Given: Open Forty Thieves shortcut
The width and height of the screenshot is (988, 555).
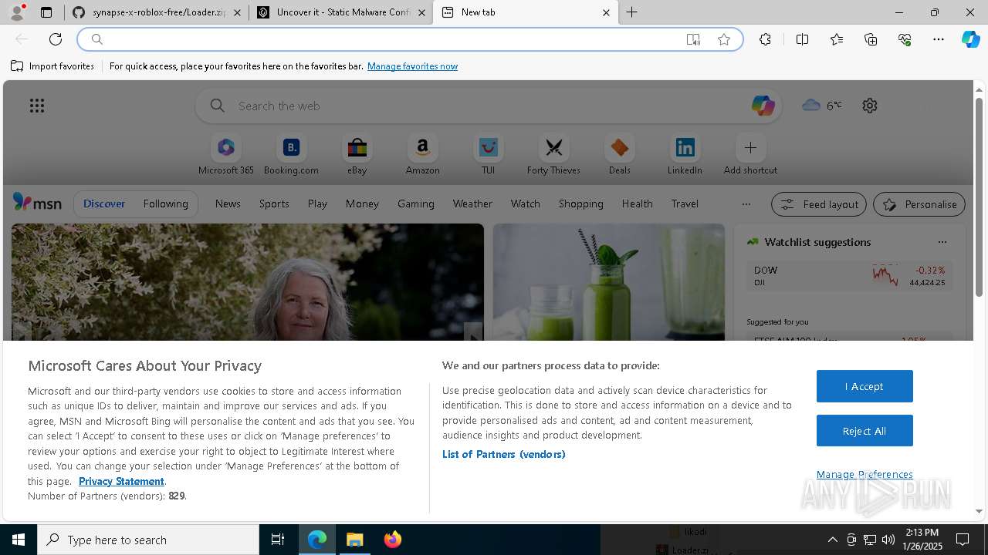Looking at the screenshot, I should pyautogui.click(x=553, y=155).
